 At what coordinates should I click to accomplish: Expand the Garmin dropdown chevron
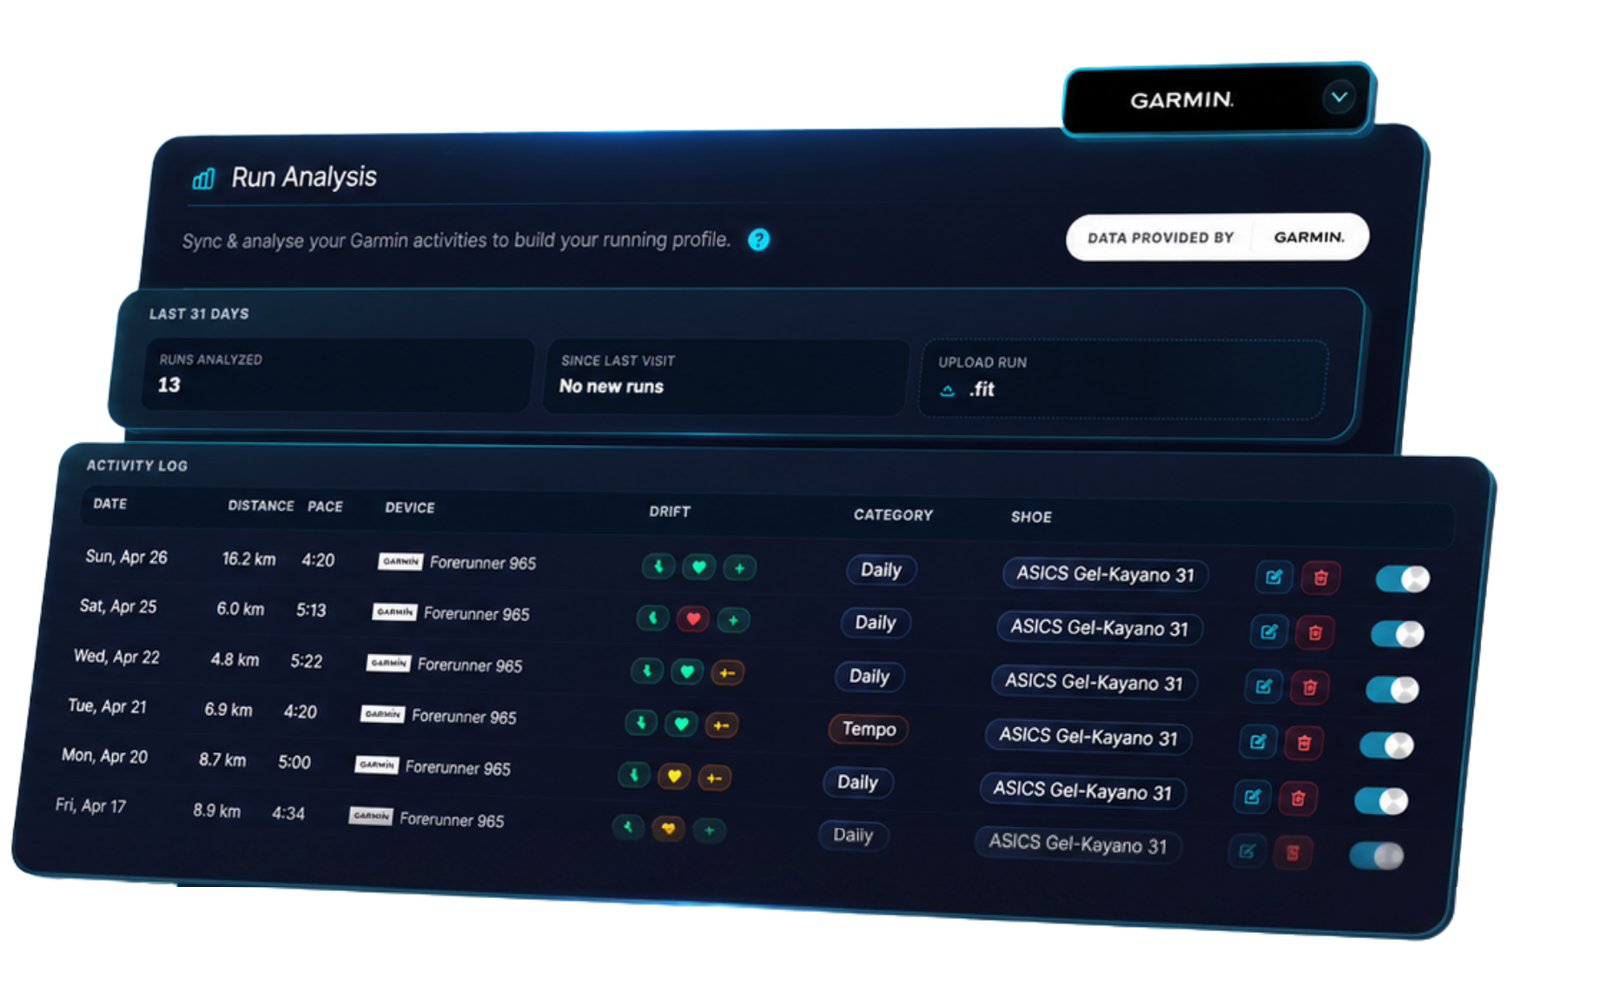(1339, 96)
